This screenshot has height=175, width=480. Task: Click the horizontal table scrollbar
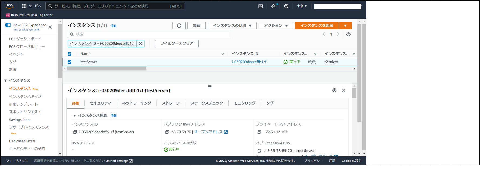(x=107, y=69)
